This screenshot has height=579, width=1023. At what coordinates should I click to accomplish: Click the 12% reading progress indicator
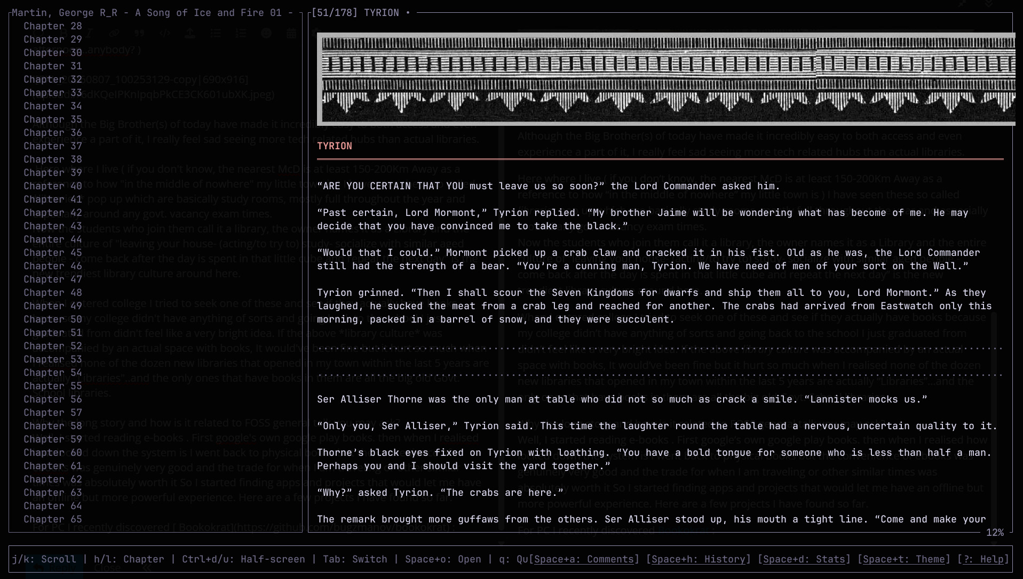point(995,533)
